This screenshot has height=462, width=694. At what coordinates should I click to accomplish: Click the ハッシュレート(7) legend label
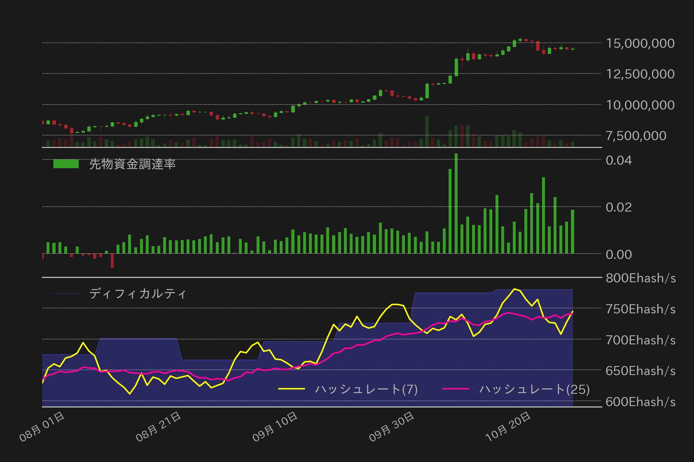[x=366, y=389]
